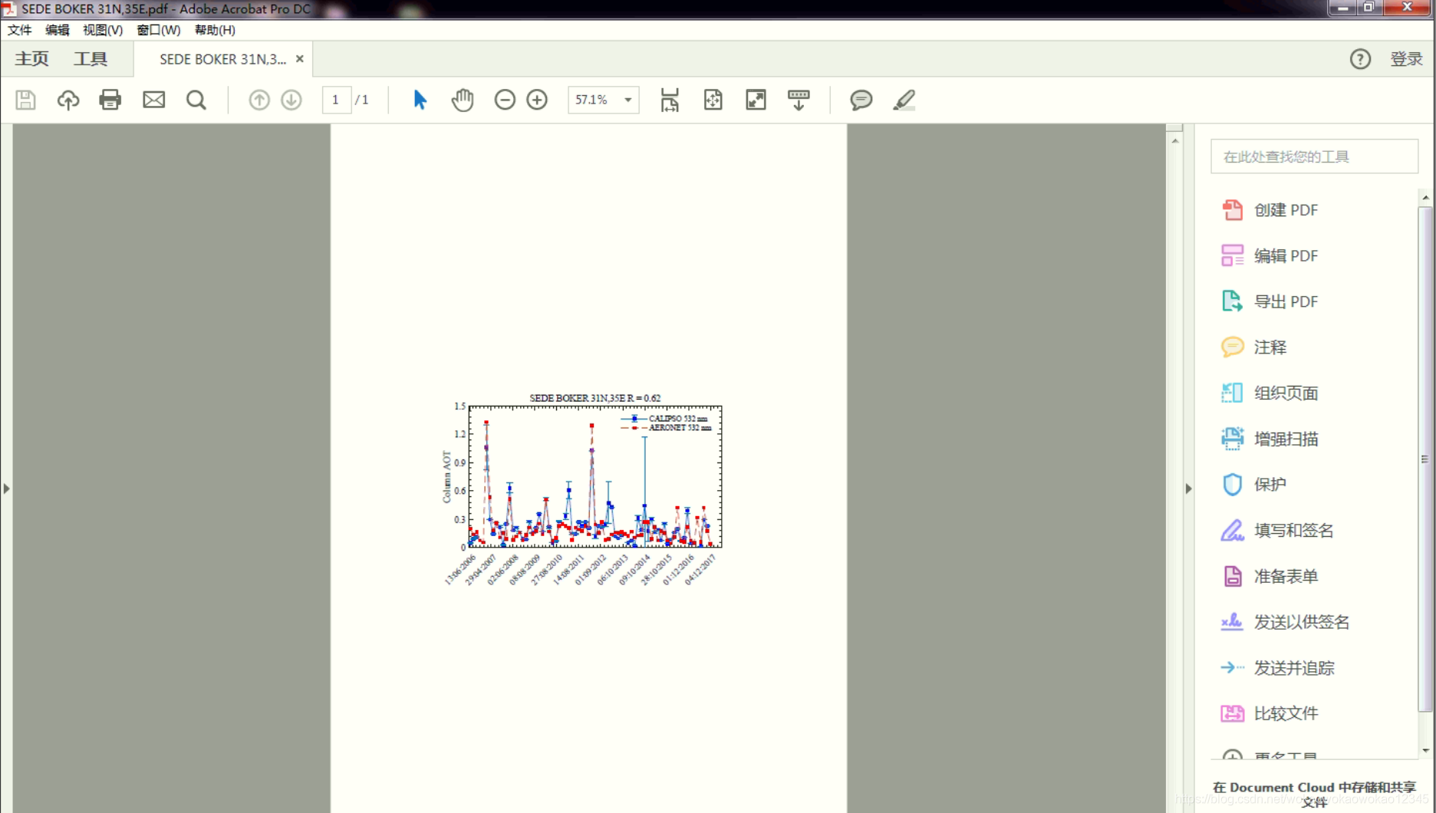The width and height of the screenshot is (1436, 813).
Task: Open 增强扫描 tool
Action: pos(1269,439)
